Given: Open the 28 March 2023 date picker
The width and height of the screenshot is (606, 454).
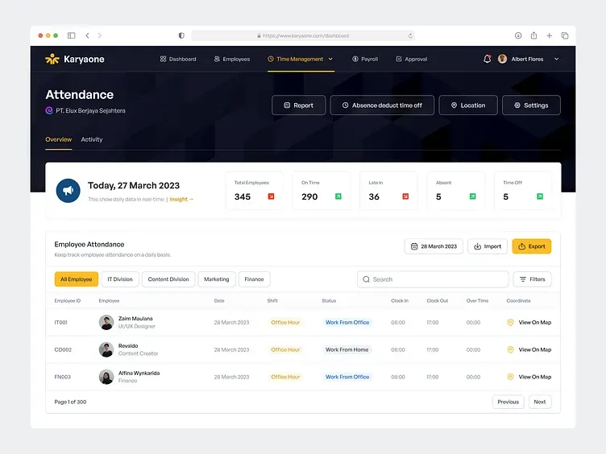Looking at the screenshot, I should 434,246.
